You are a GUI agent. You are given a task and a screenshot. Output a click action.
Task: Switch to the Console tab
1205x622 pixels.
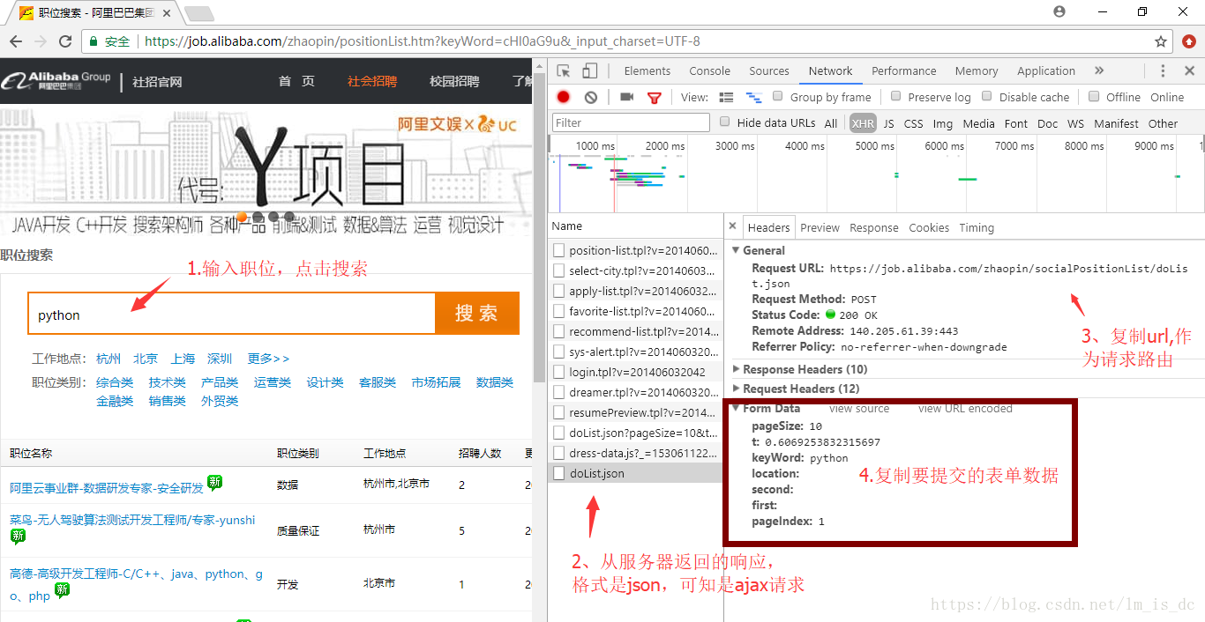pos(710,71)
